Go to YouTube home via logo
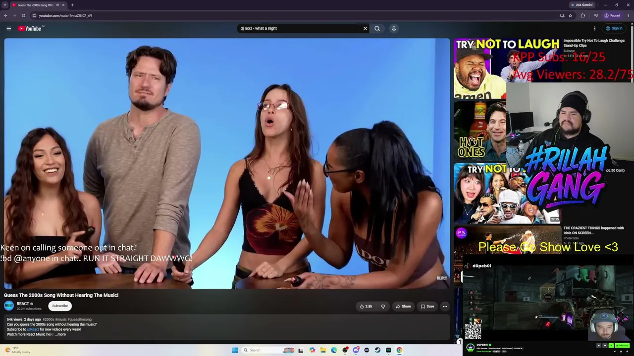The image size is (634, 356). point(30,29)
